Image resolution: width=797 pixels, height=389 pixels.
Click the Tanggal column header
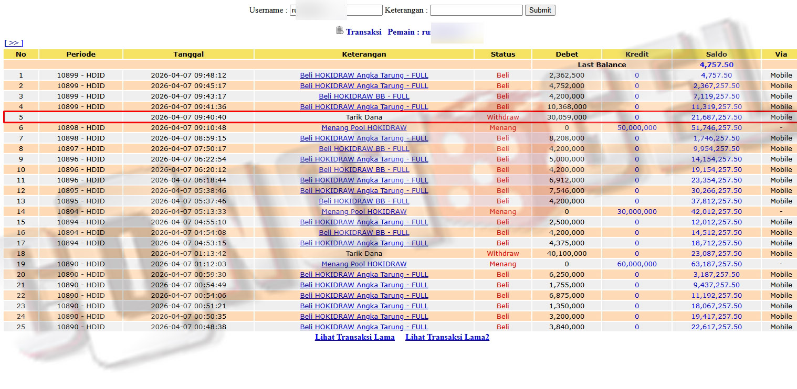pos(188,54)
